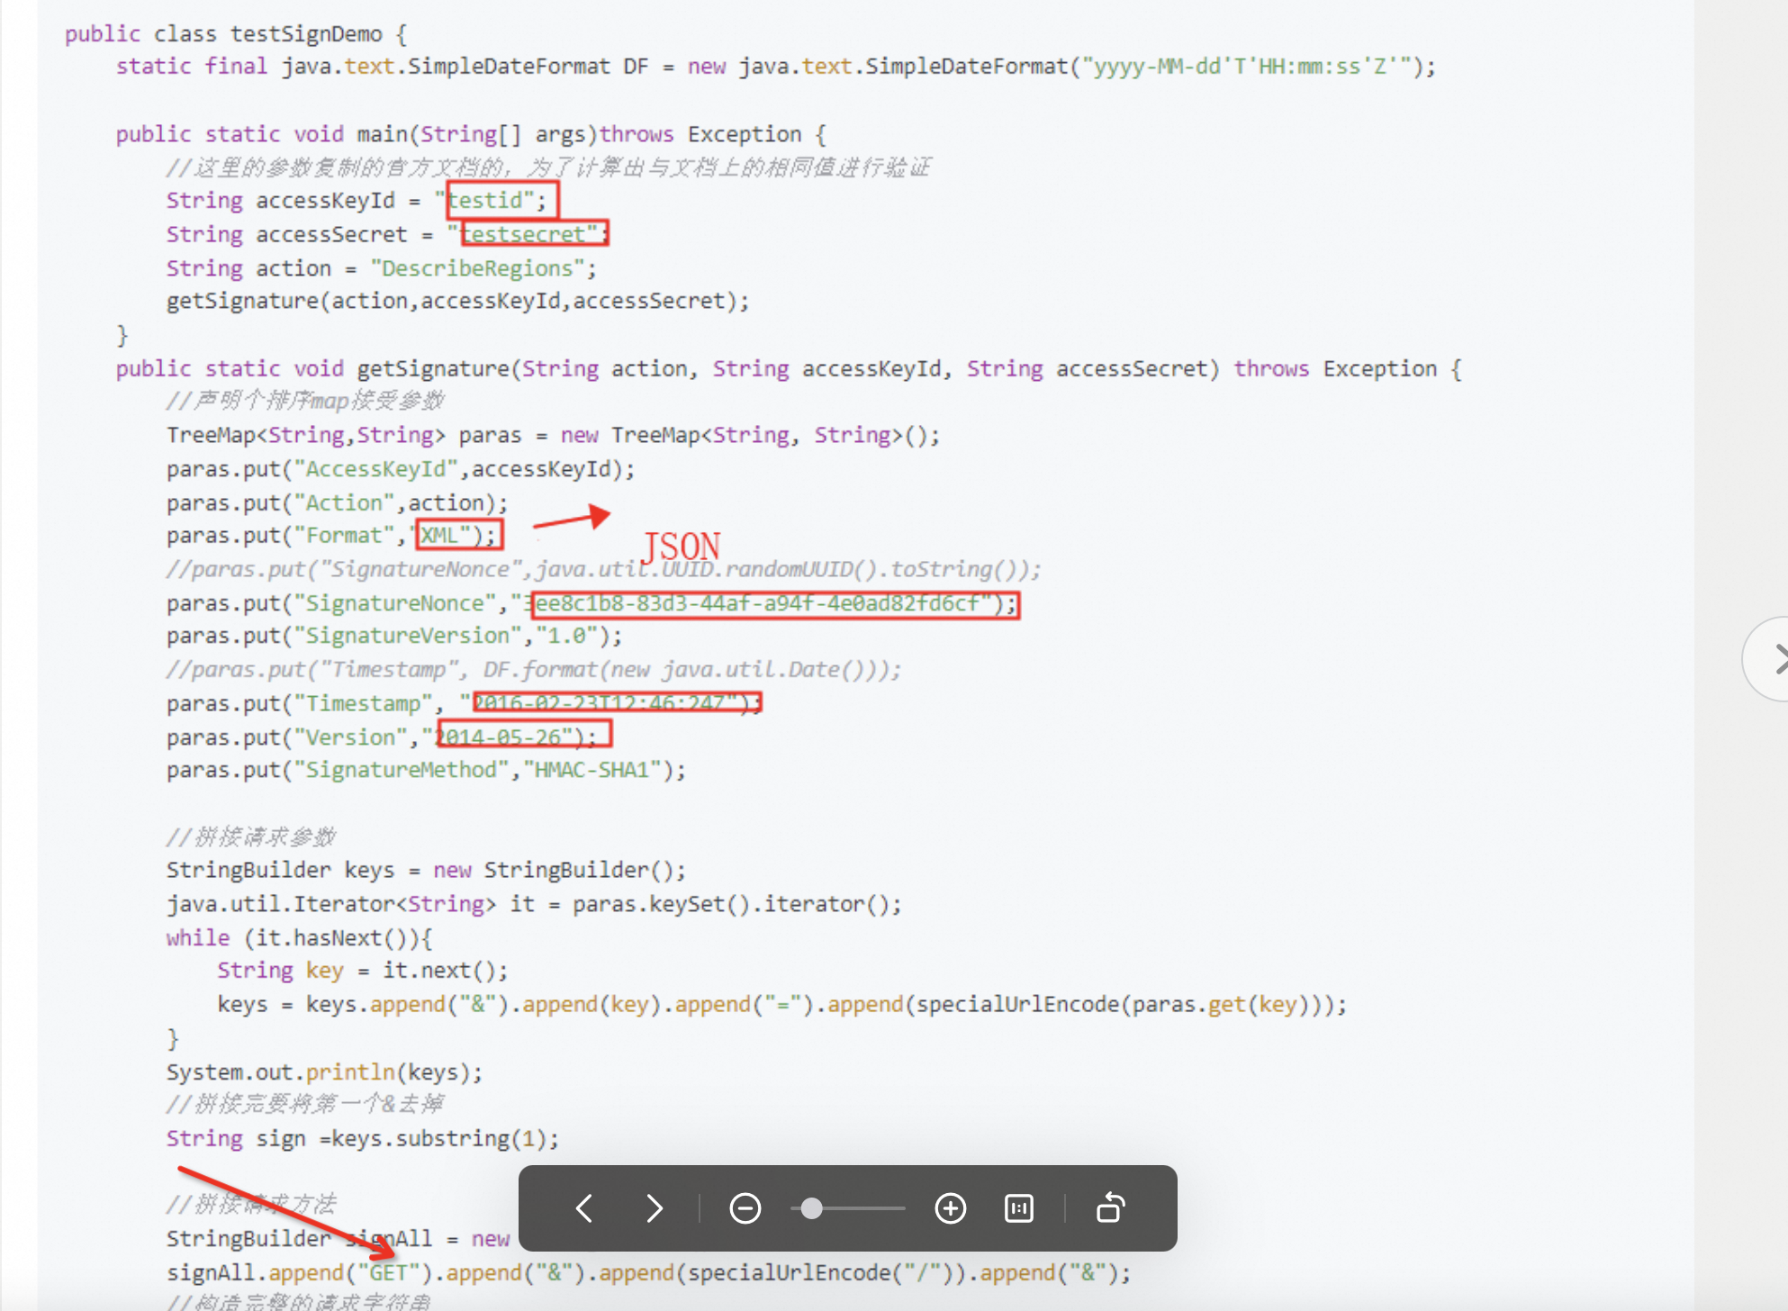Select the text "testSignDemo" in class declaration
This screenshot has height=1311, width=1788.
[x=306, y=34]
